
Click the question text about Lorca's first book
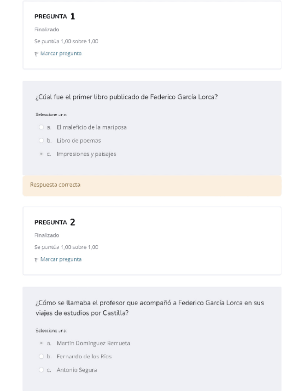point(126,97)
